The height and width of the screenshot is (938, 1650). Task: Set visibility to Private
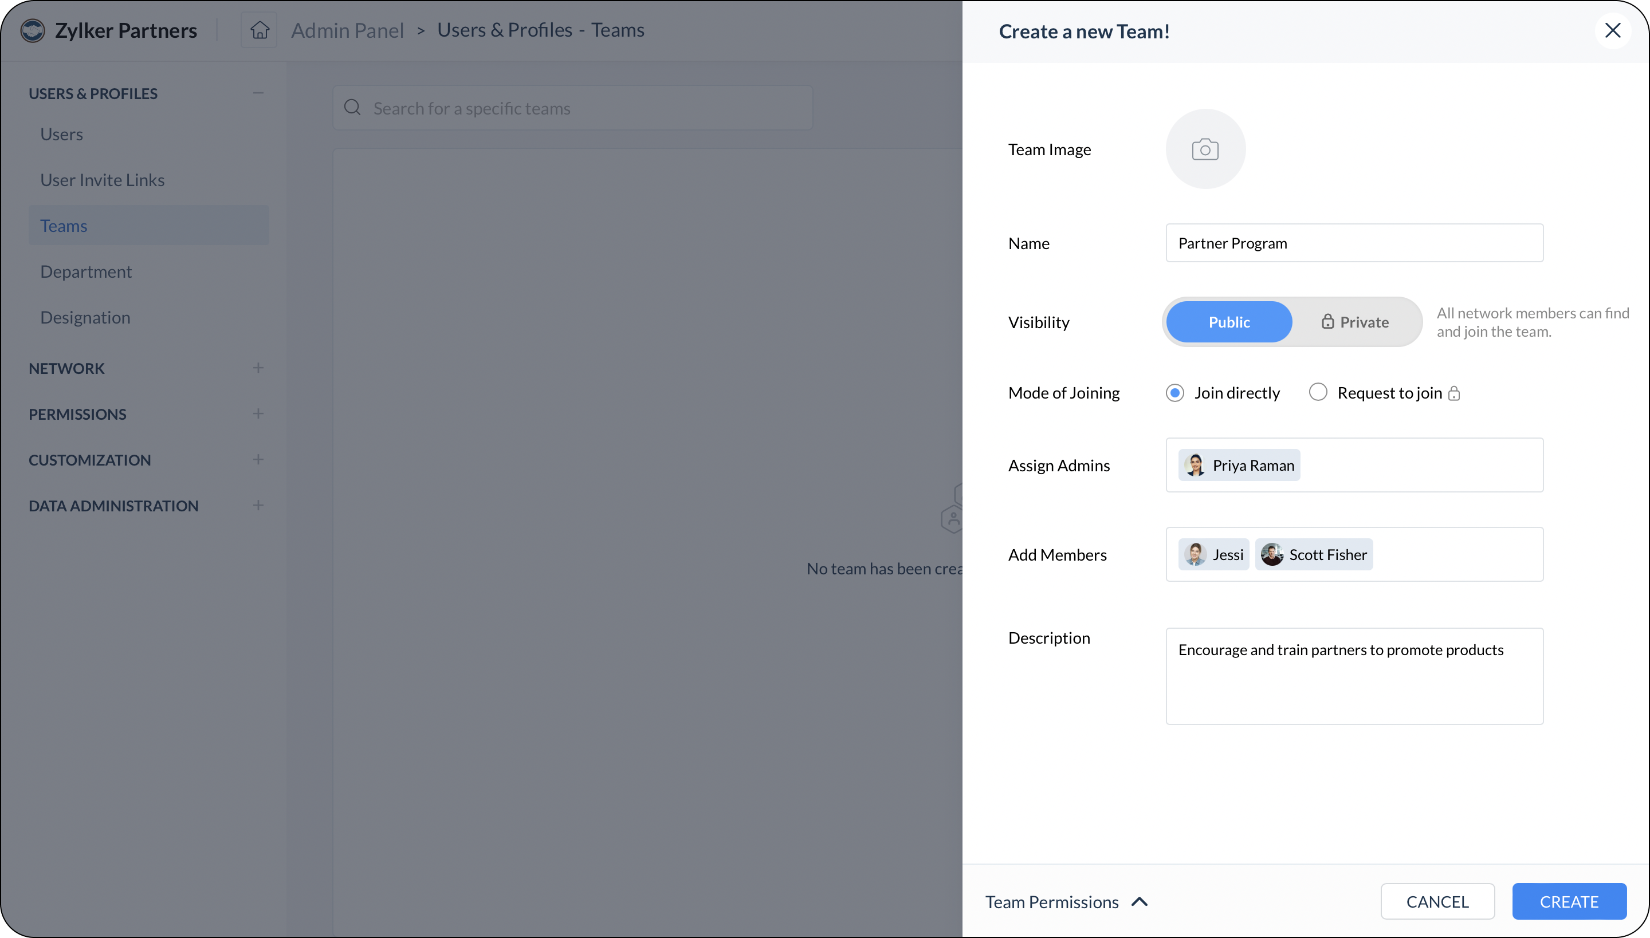pyautogui.click(x=1355, y=322)
